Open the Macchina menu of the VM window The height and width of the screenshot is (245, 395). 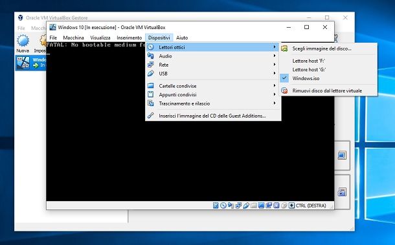73,37
